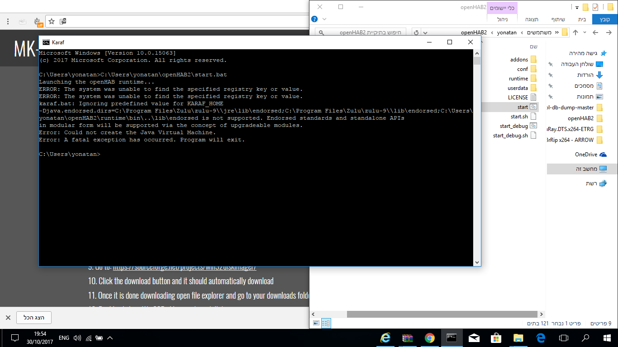Image resolution: width=618 pixels, height=347 pixels.
Task: Open the Karaf window system menu icon
Action: pos(46,42)
